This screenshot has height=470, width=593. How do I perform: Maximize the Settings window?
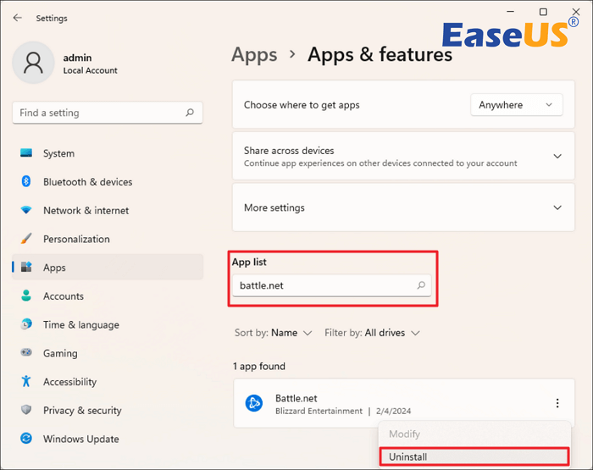(x=543, y=12)
